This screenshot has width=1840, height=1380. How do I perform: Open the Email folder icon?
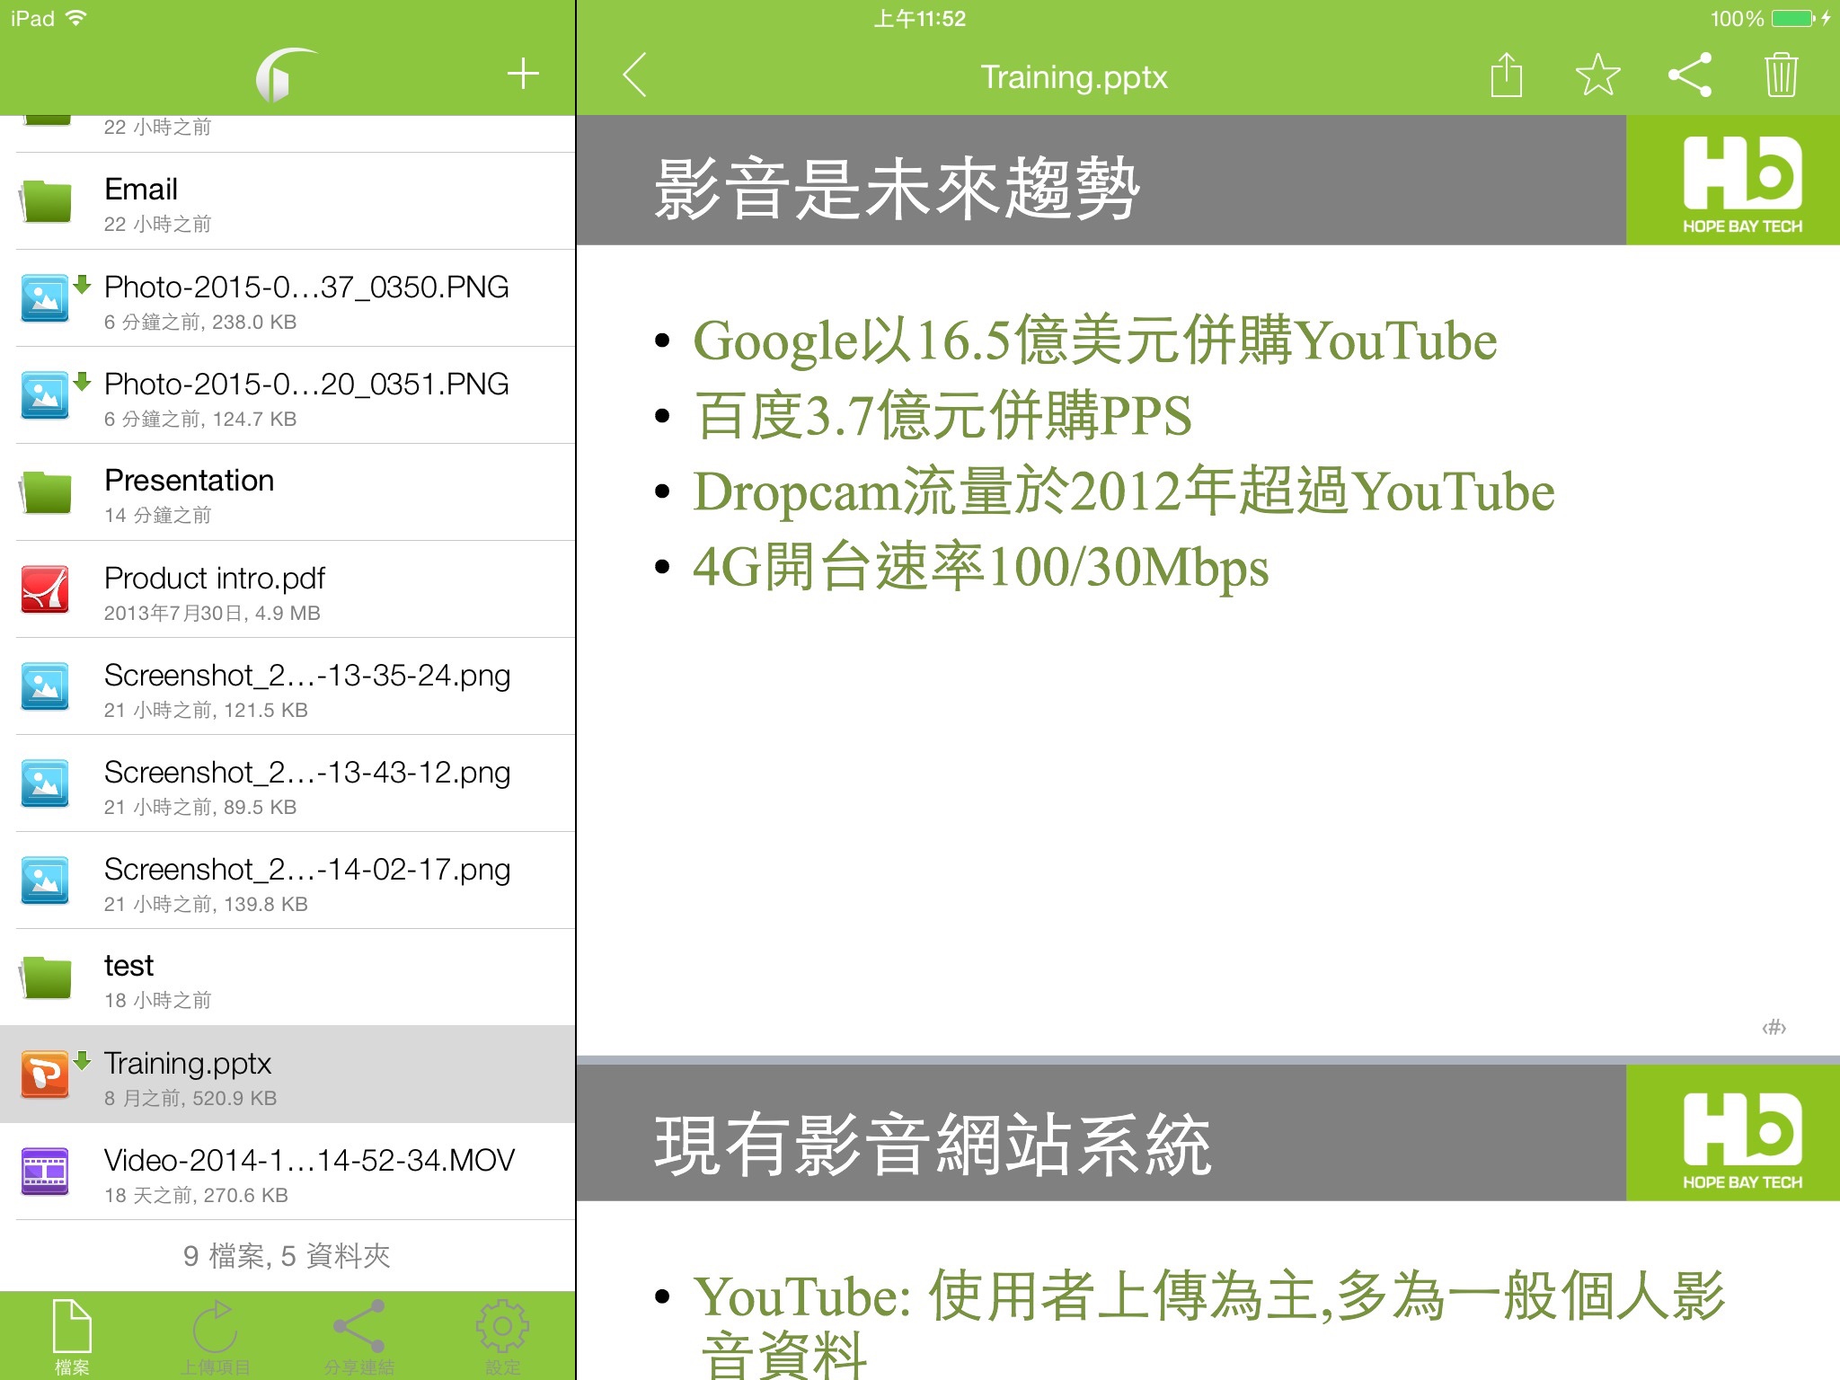[x=45, y=201]
